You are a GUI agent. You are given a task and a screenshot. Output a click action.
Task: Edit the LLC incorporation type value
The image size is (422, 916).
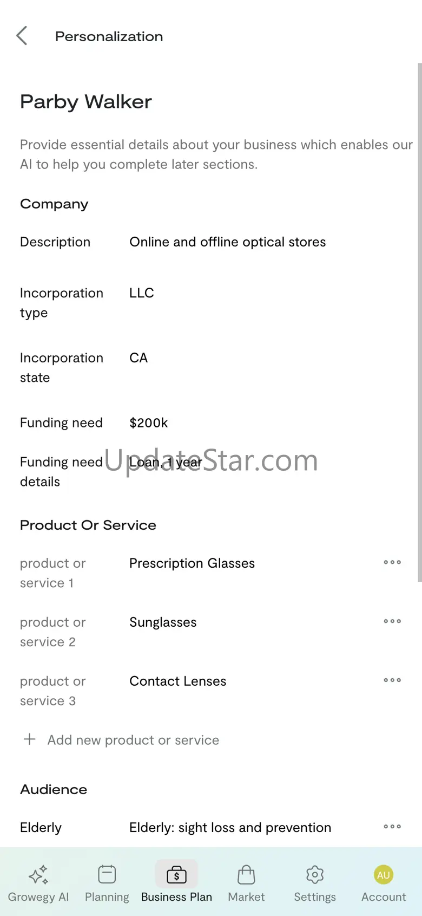(142, 293)
